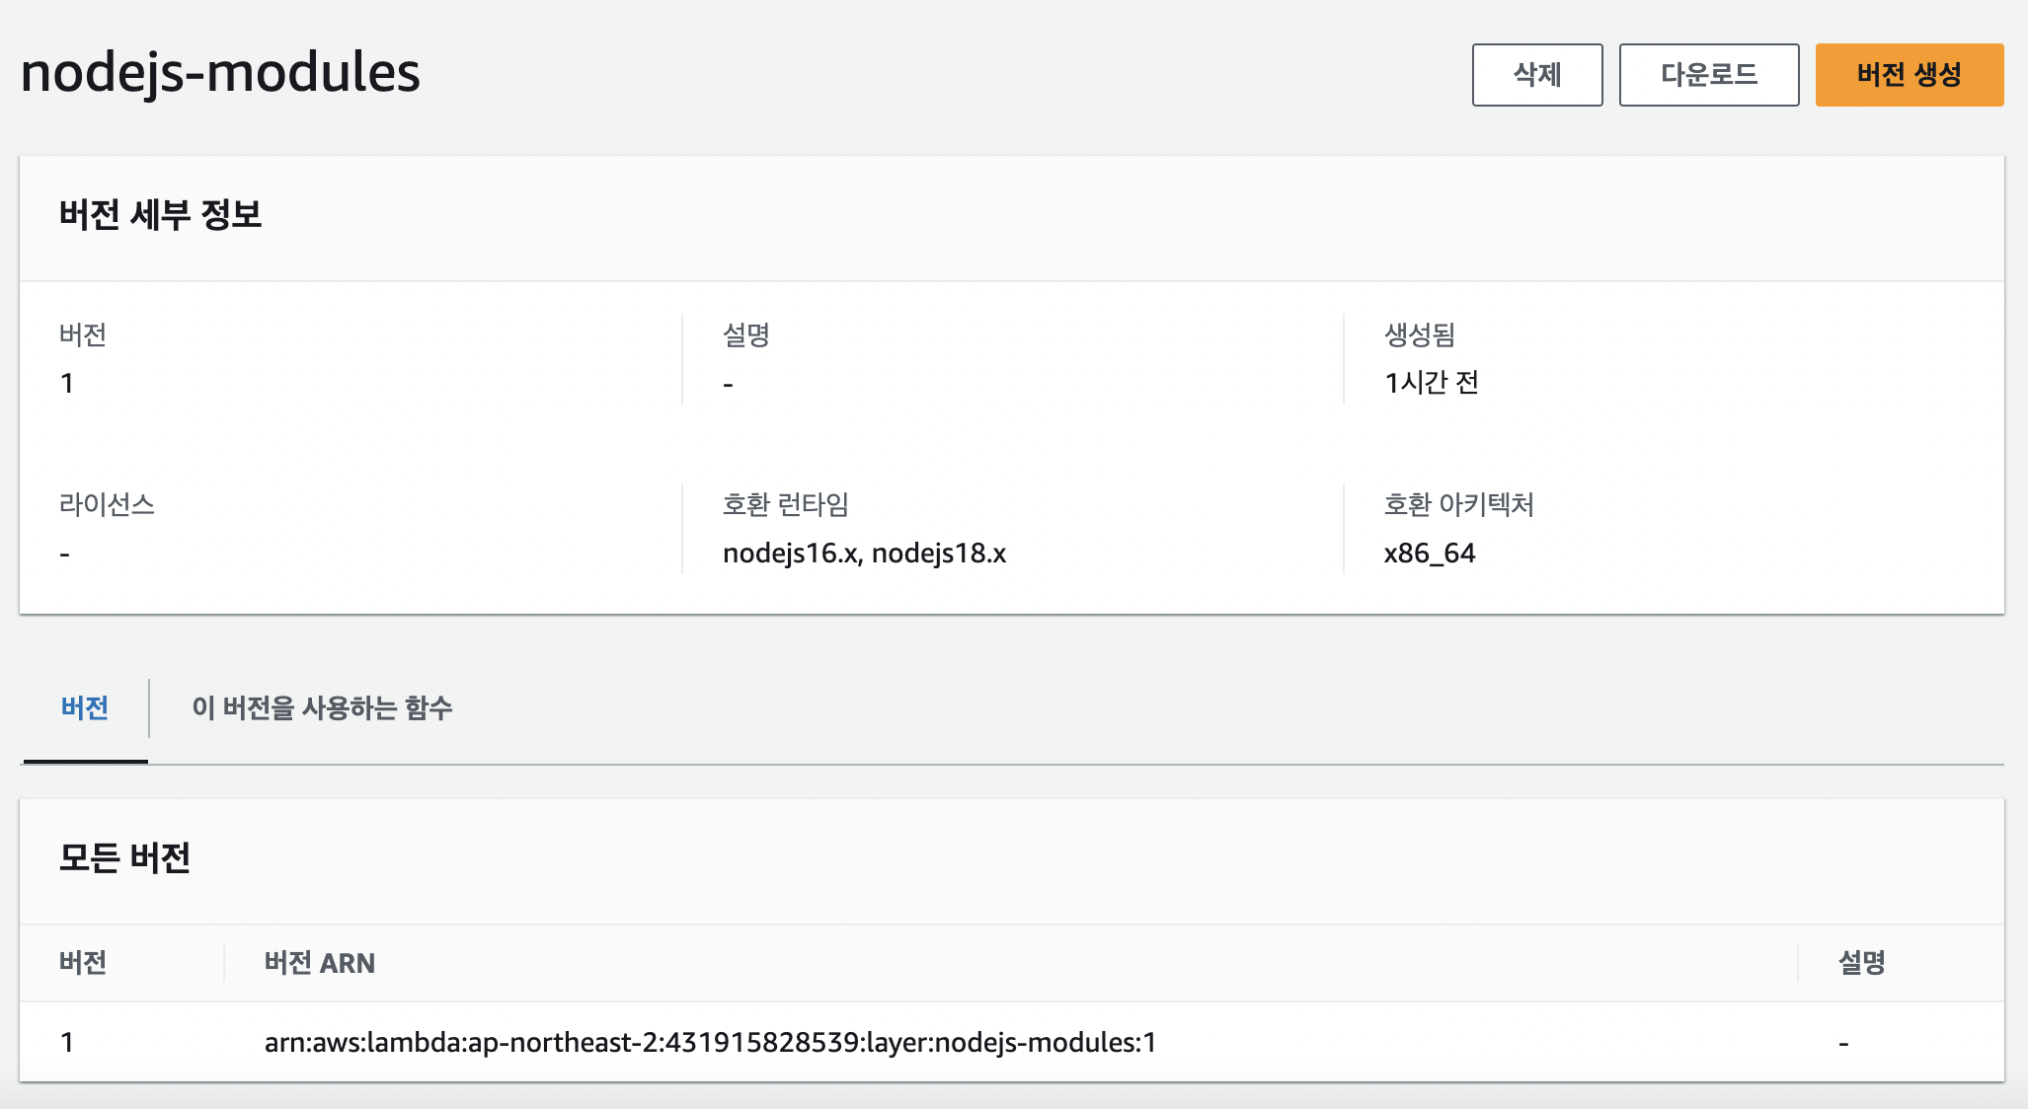Click the 모든 버전 section heading
This screenshot has height=1109, width=2028.
point(124,857)
